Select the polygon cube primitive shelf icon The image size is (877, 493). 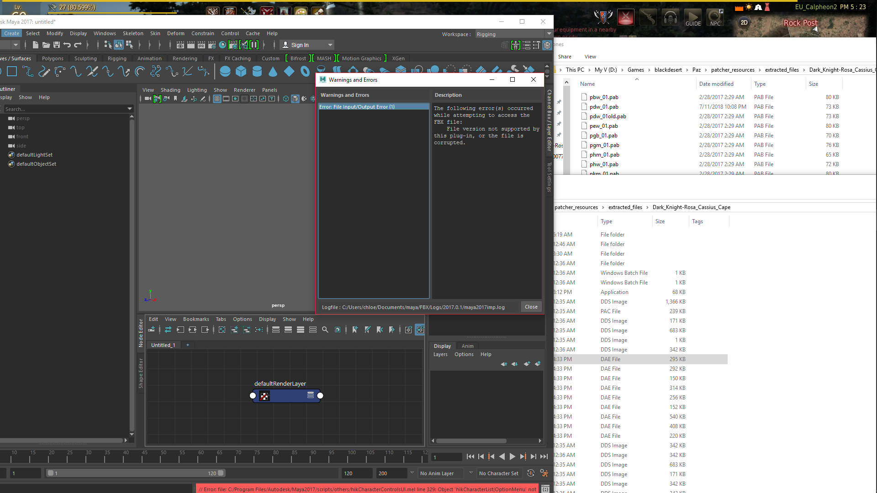(241, 71)
